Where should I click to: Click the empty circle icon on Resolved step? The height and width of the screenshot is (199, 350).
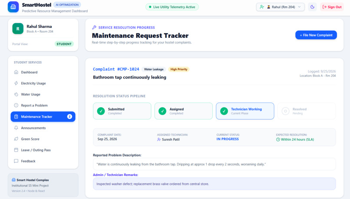coord(285,111)
